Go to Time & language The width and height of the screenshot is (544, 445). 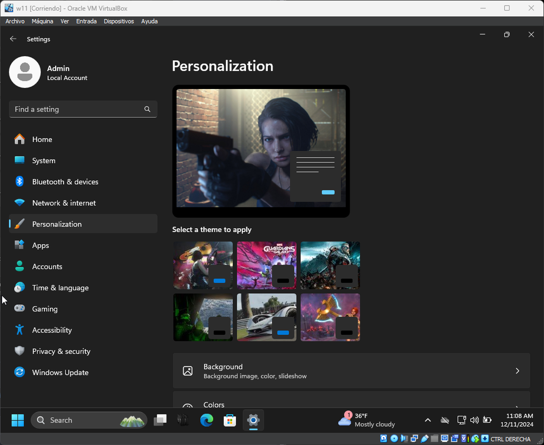(83, 288)
